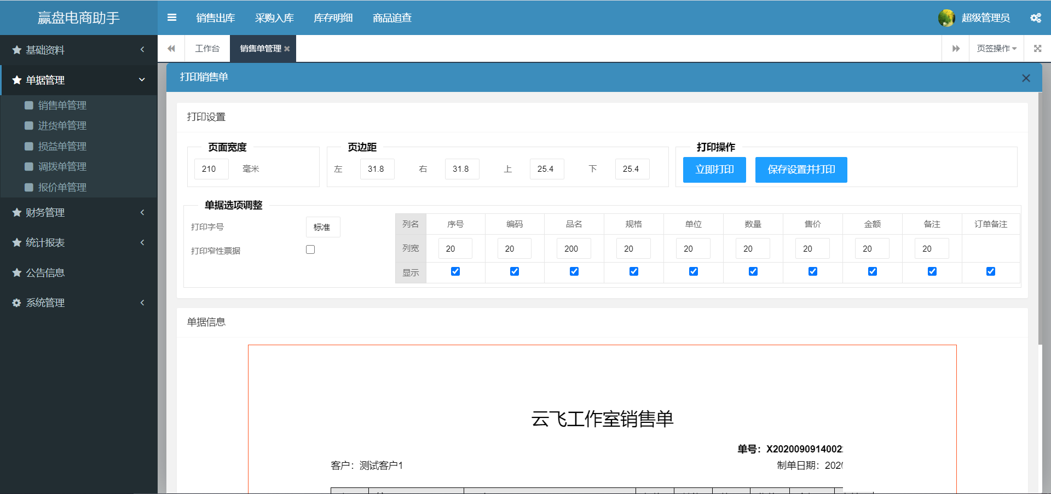Image resolution: width=1051 pixels, height=494 pixels.
Task: Open the 页签操作 dropdown
Action: [x=996, y=49]
